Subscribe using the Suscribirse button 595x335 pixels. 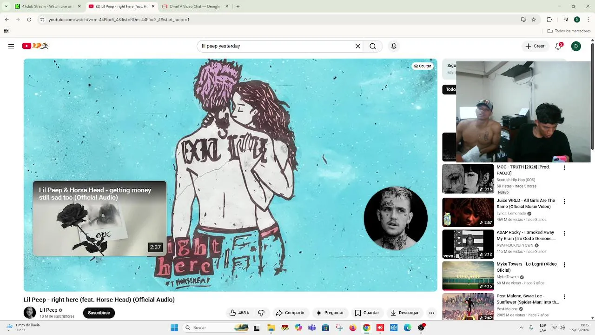(x=99, y=313)
